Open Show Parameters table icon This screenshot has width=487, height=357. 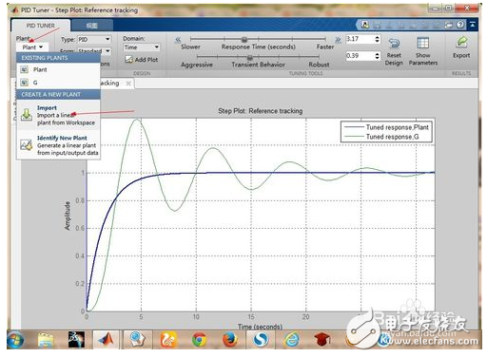422,43
